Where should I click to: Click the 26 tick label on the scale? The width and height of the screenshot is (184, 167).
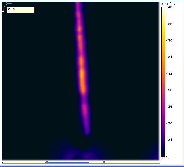pyautogui.click(x=170, y=123)
